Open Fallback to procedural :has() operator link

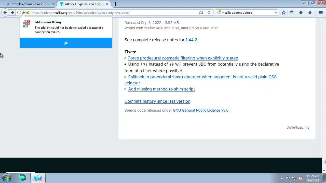click(x=200, y=80)
